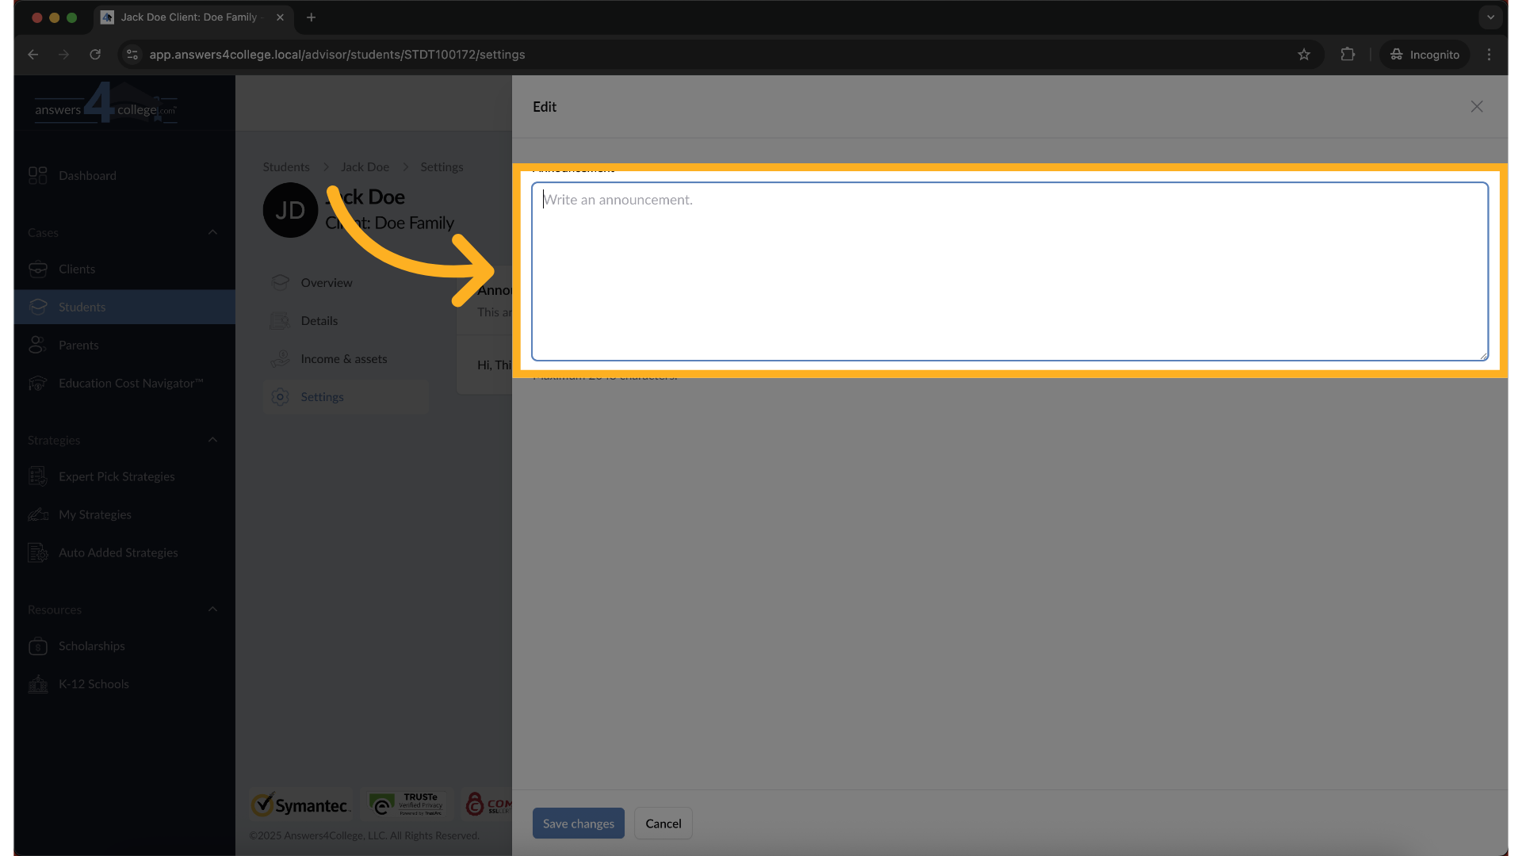1522x856 pixels.
Task: Collapse the Cases section chevron
Action: 212,232
